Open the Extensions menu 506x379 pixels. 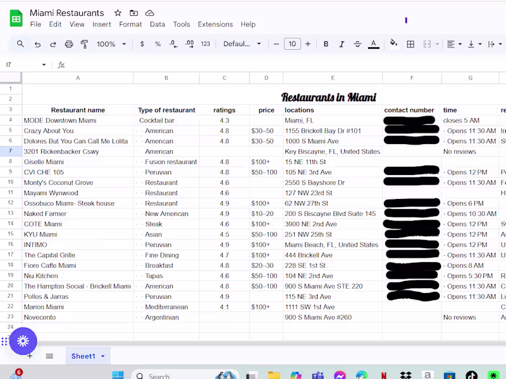215,25
